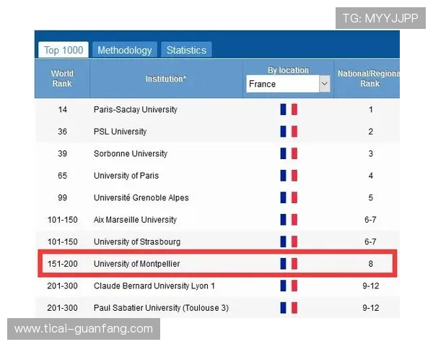This screenshot has height=347, width=433.
Task: Click the French flag in Sorbonne University row
Action: [x=289, y=153]
